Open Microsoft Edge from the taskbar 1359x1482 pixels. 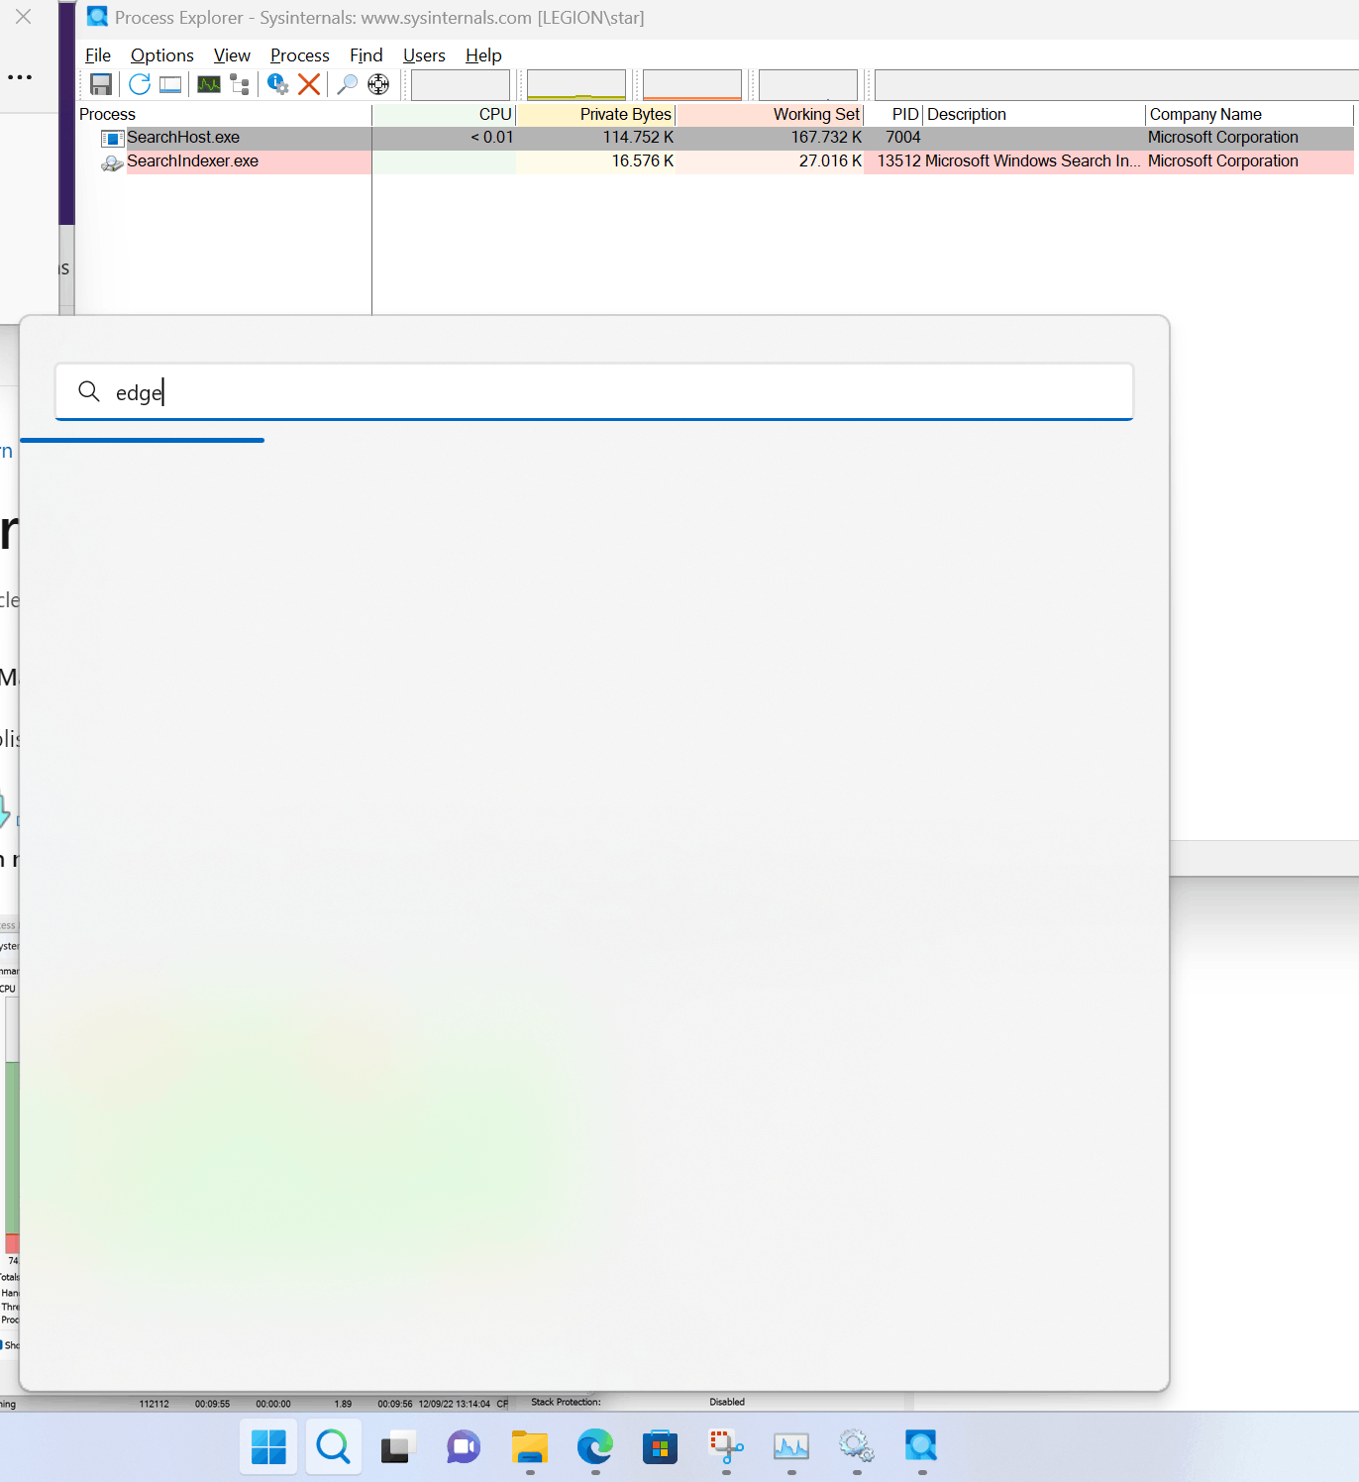595,1447
